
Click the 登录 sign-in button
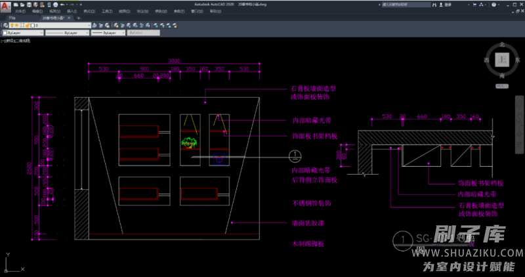448,4
